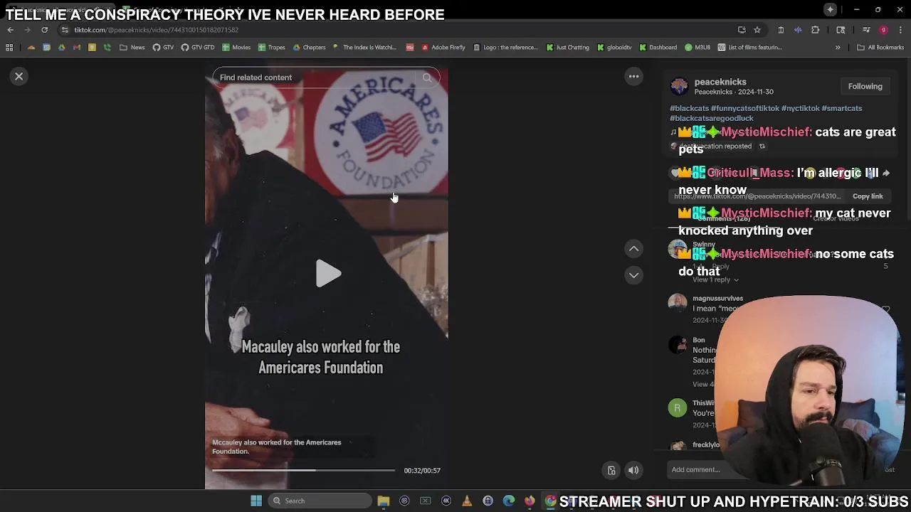Open the peacenicks profile avatar
911x512 pixels.
pyautogui.click(x=679, y=87)
